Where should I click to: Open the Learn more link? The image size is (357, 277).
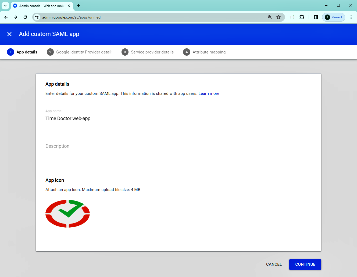coord(209,93)
